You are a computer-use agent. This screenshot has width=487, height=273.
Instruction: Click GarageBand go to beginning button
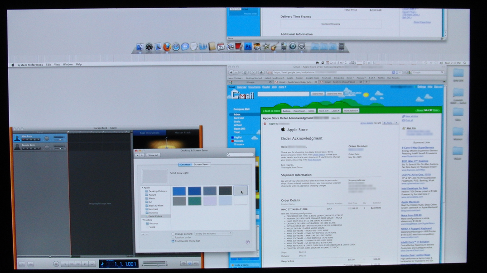(x=65, y=264)
